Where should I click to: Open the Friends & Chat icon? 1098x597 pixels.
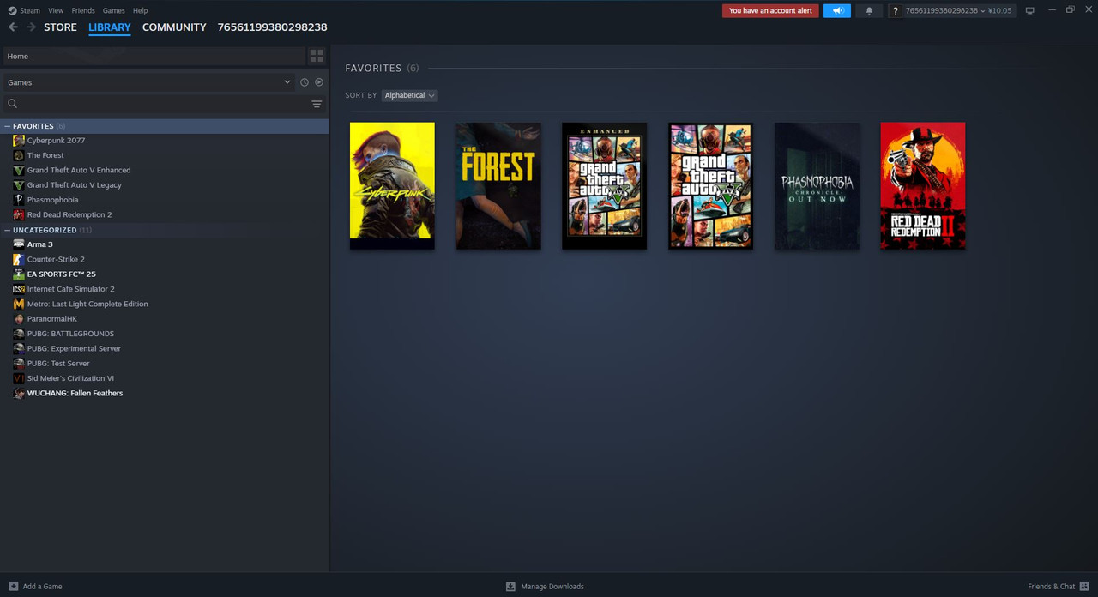pos(1083,586)
